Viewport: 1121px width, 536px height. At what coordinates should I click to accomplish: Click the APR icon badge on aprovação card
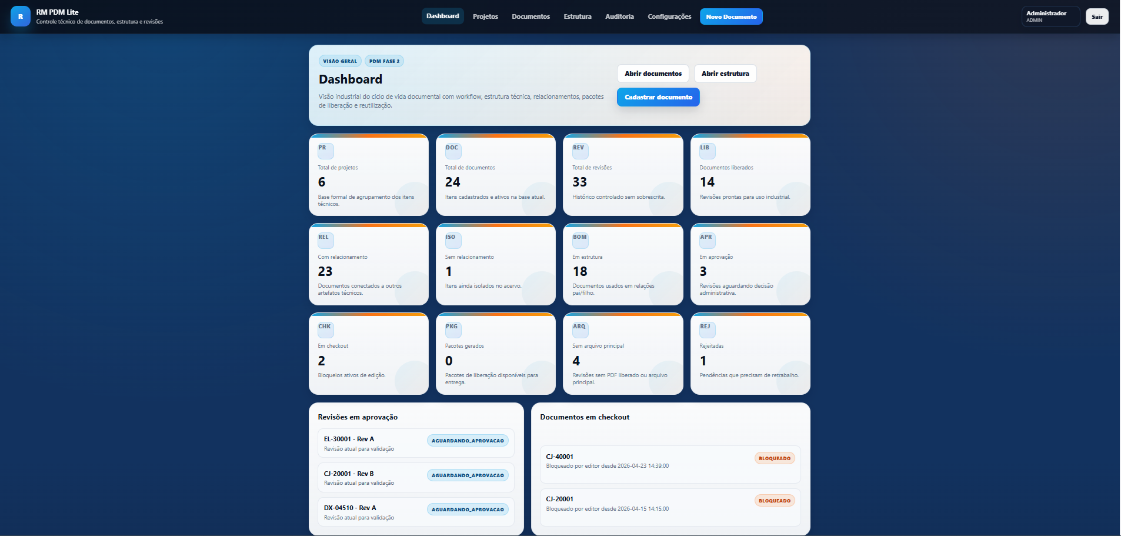[708, 241]
